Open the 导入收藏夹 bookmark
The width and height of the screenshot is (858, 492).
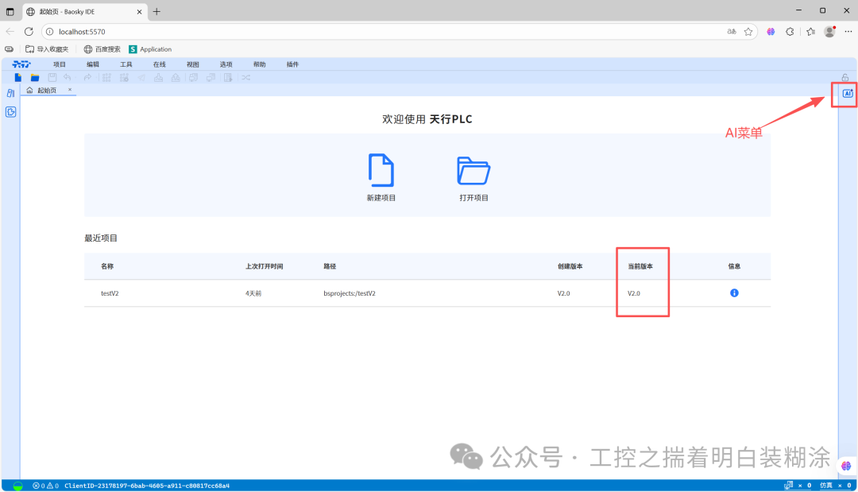point(47,49)
